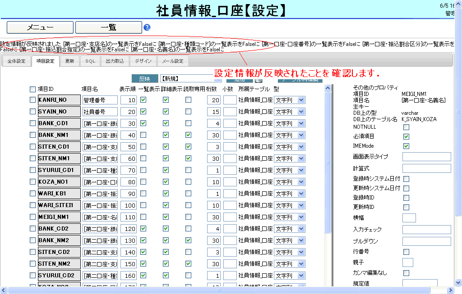This screenshot has width=462, height=294.
Task: Select the 出力取込 tab
Action: point(115,61)
